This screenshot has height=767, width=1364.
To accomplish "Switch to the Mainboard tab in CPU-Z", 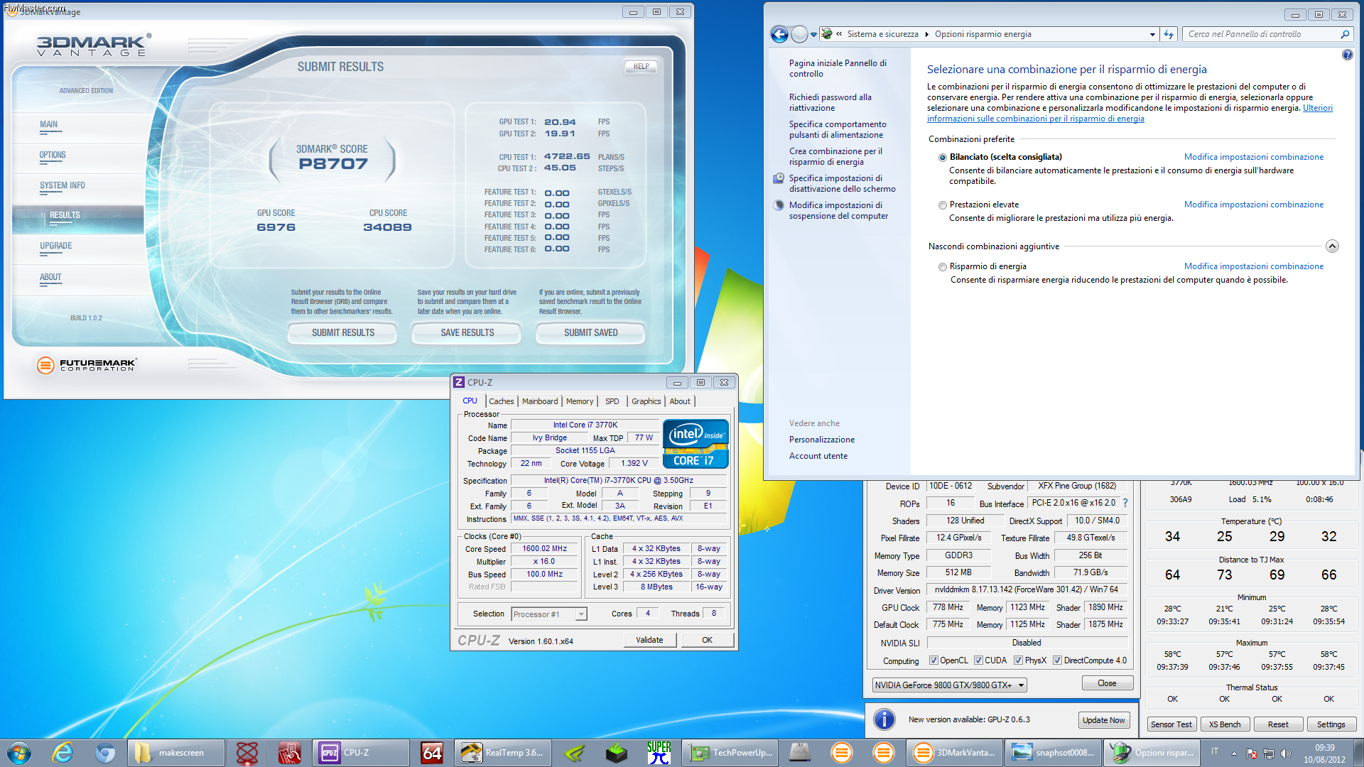I will [x=540, y=401].
